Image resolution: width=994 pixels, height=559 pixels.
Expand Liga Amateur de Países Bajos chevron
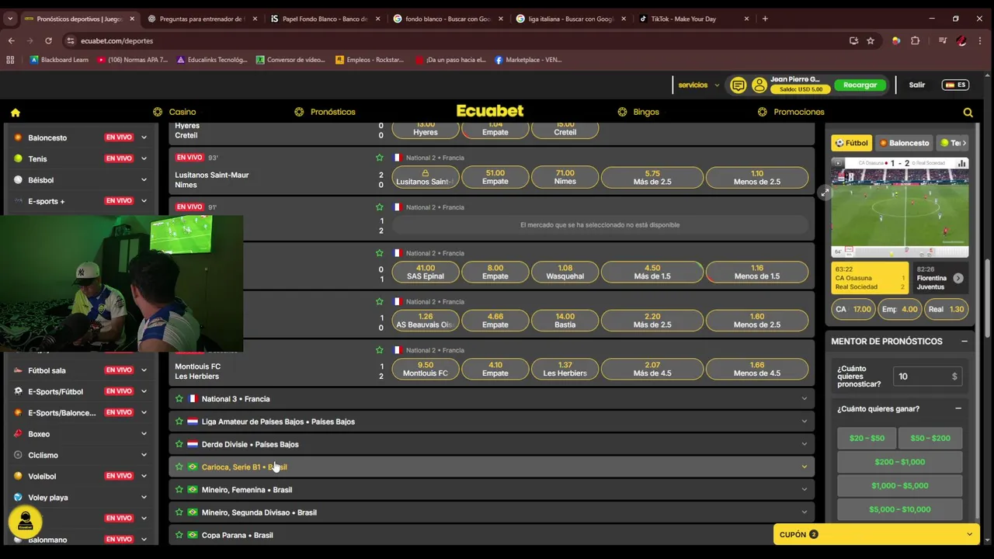[804, 422]
